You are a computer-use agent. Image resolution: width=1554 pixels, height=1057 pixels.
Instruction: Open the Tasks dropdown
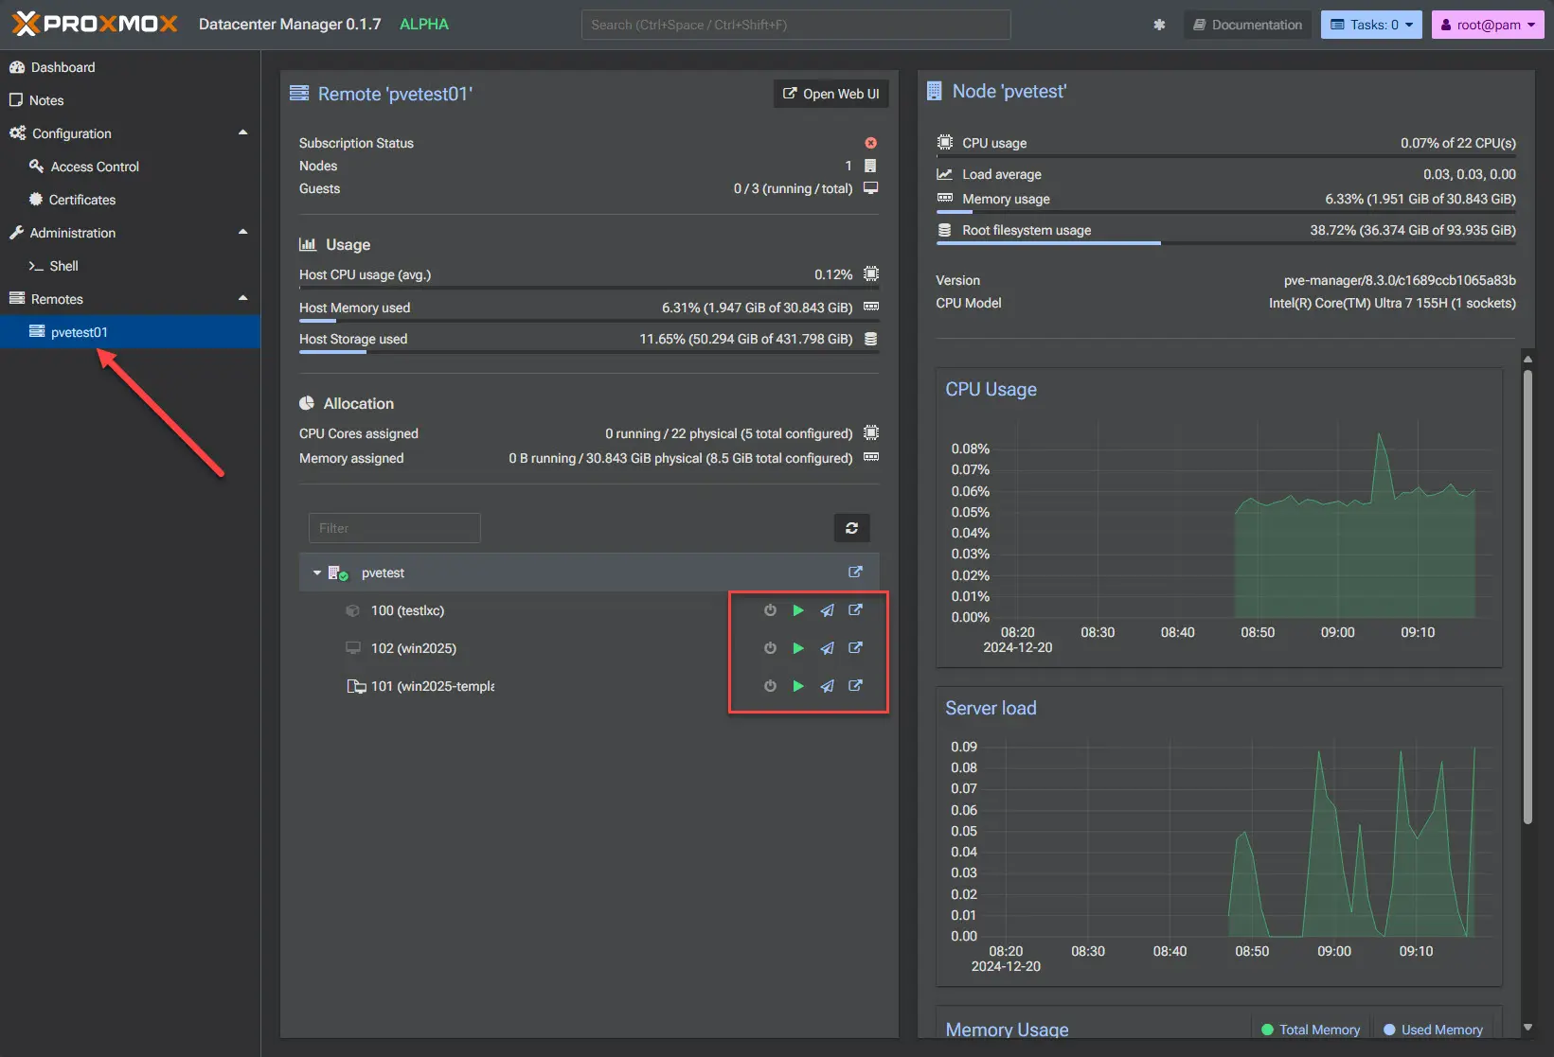click(1370, 25)
